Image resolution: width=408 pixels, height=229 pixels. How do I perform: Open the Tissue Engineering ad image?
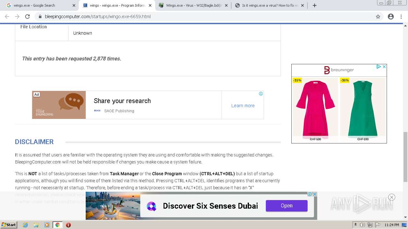[x=59, y=105]
